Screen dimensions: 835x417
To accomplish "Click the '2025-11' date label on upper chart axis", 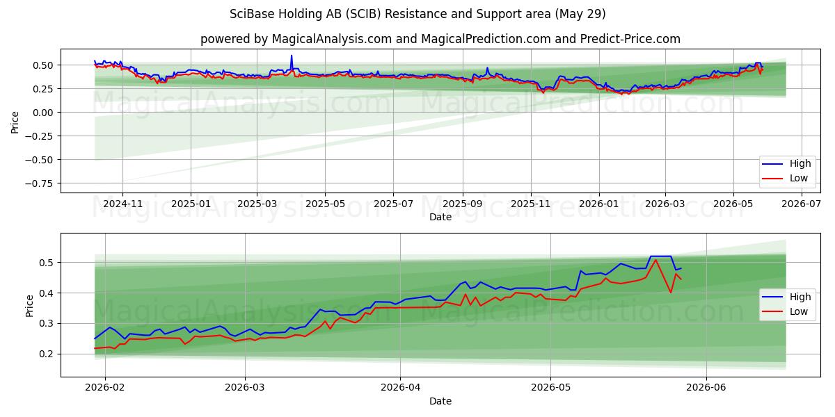I will click(531, 204).
